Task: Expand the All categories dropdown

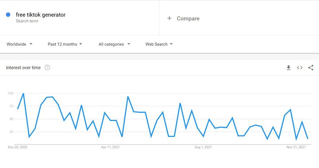Action: coord(114,44)
